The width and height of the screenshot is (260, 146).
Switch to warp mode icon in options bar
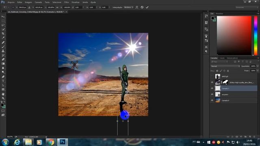click(x=137, y=7)
